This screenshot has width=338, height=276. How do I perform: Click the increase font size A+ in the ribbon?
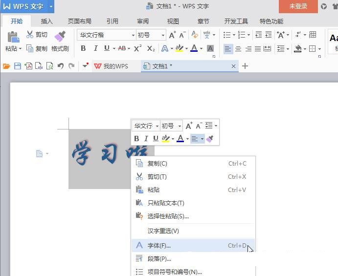point(172,35)
